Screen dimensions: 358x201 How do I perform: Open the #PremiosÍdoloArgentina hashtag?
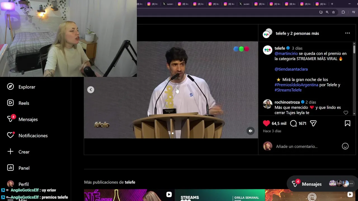[296, 85]
